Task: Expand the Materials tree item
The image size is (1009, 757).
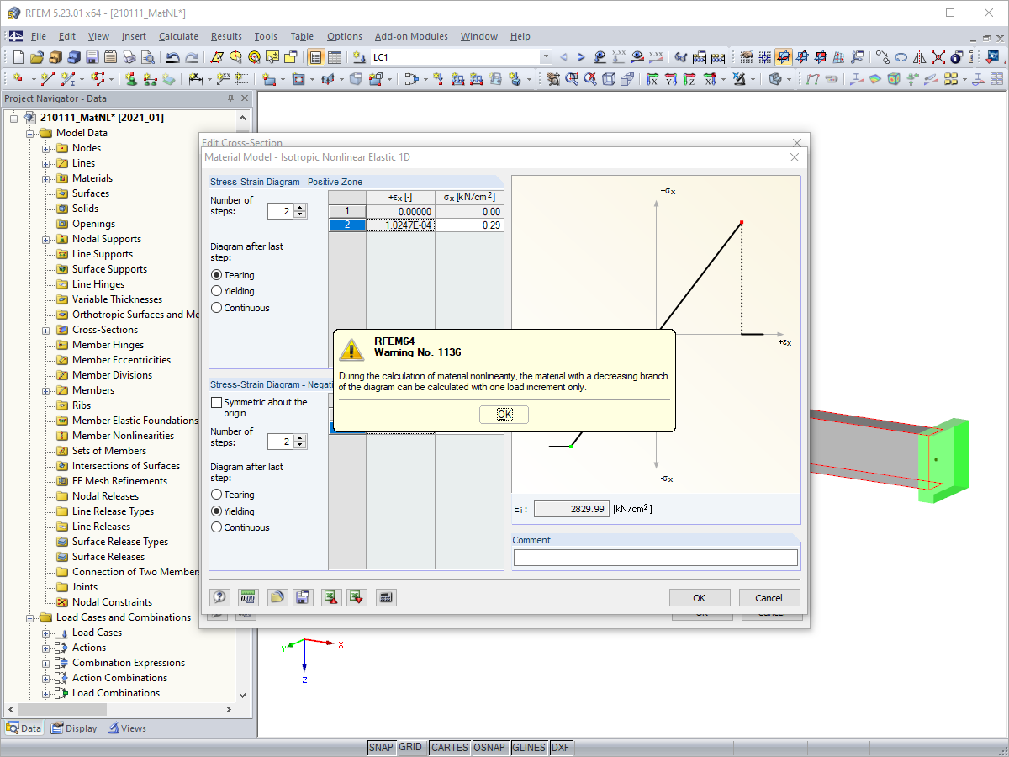Action: pyautogui.click(x=46, y=178)
